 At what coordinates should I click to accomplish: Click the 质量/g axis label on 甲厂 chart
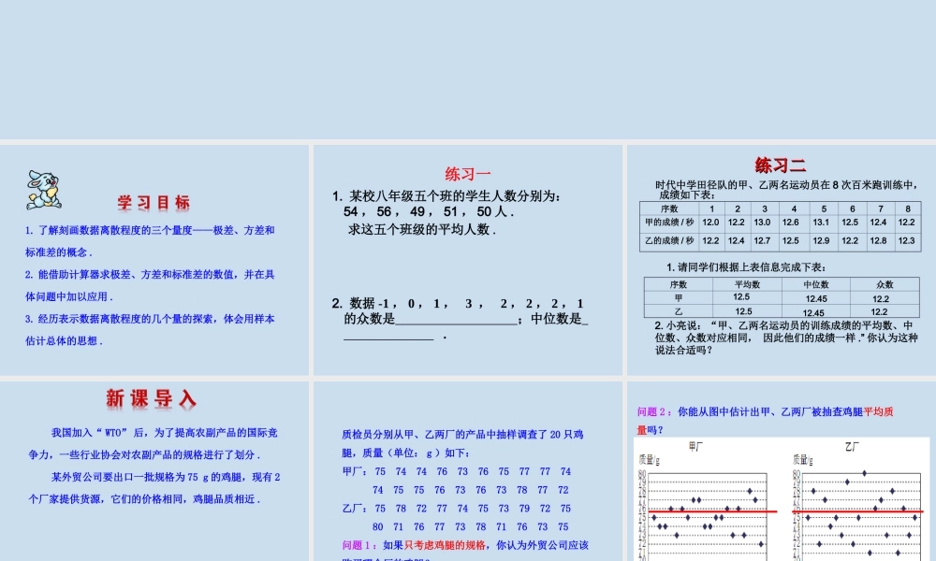(x=651, y=460)
